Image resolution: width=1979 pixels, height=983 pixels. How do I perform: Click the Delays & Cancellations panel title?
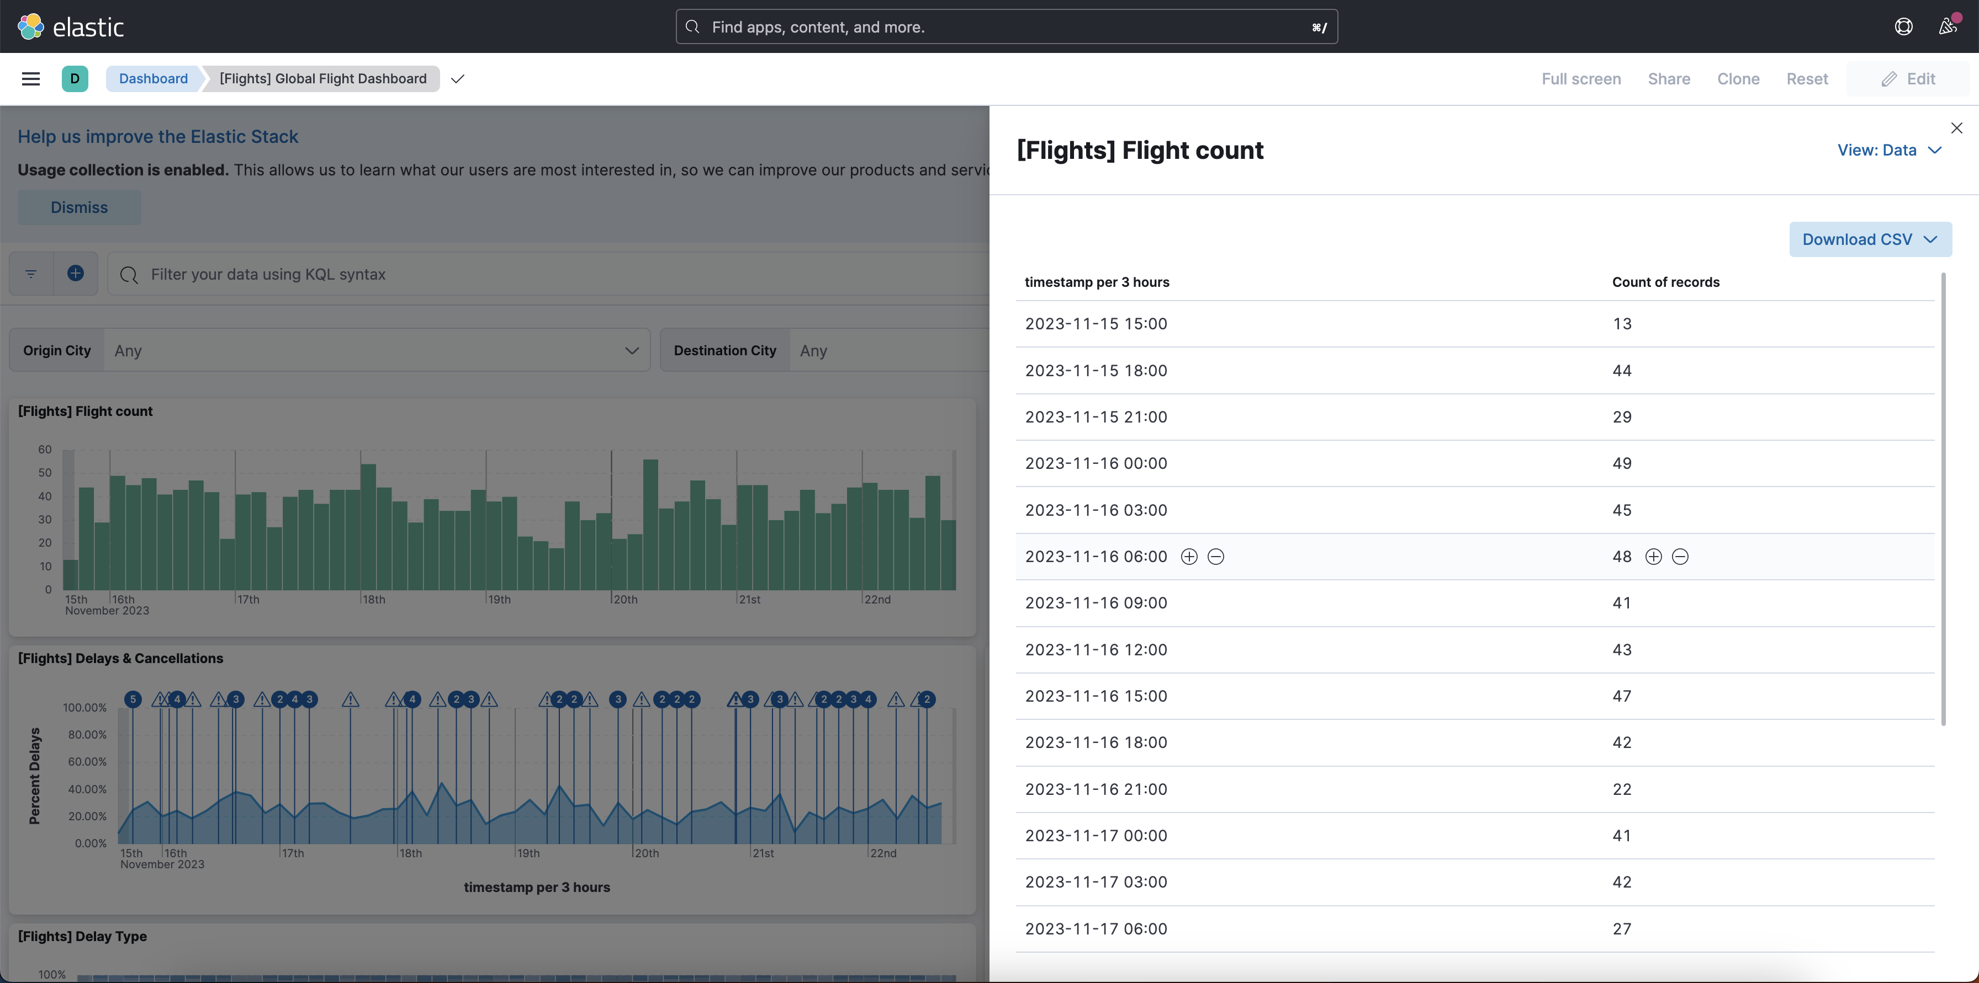[x=120, y=659]
